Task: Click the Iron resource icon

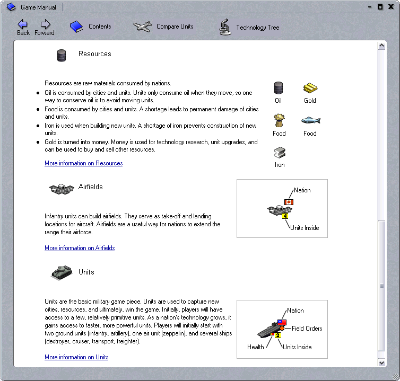Action: click(279, 153)
